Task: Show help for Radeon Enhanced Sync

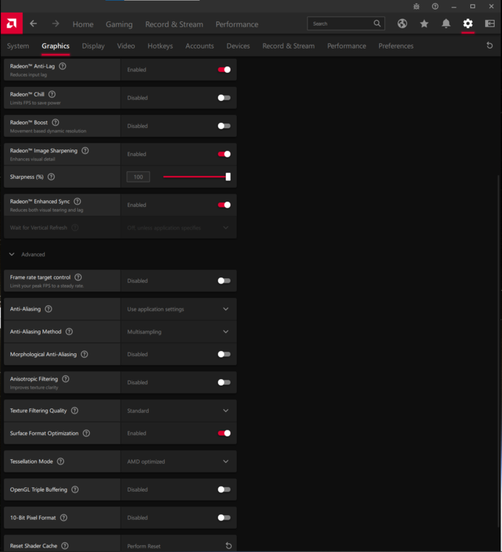Action: point(77,202)
